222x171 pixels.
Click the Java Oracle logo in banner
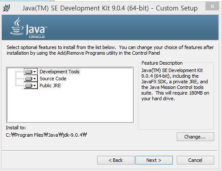click(28, 27)
